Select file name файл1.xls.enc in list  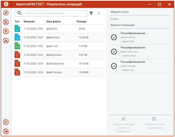pyautogui.click(x=54, y=72)
